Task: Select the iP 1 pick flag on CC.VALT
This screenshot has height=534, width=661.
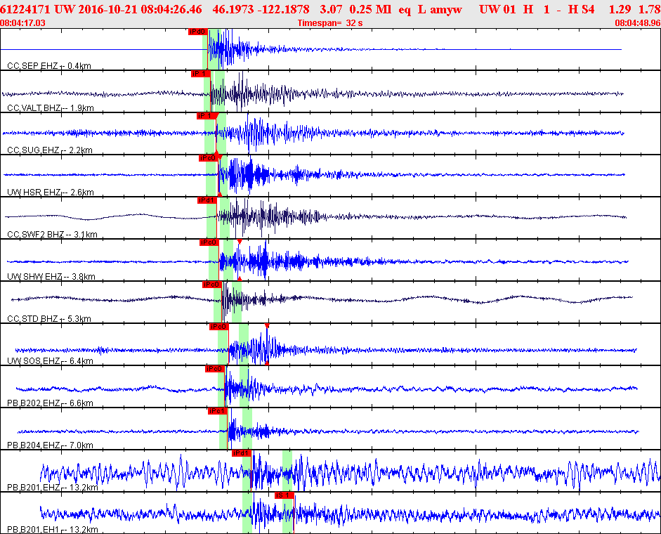Action: [201, 74]
